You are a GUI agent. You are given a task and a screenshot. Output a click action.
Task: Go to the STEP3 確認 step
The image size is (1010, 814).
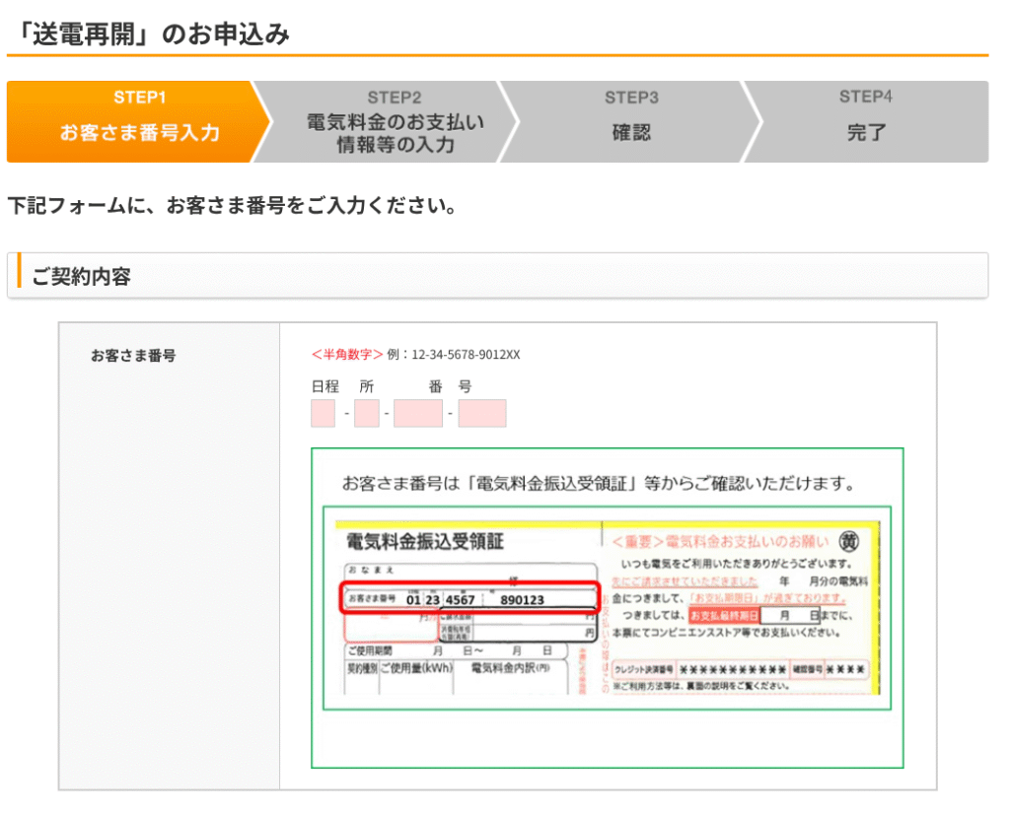coord(631,121)
